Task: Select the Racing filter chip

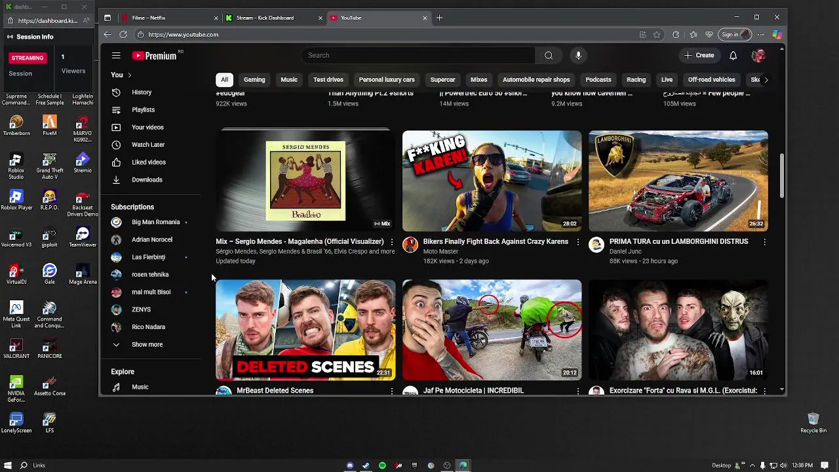Action: 636,80
